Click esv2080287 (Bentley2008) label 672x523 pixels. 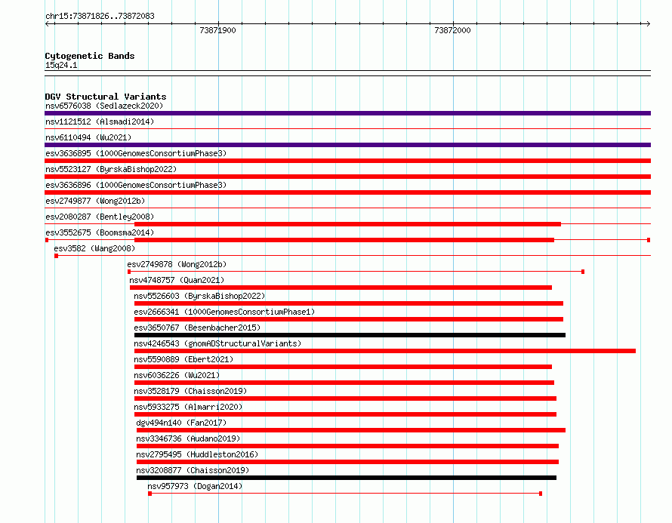pos(100,217)
